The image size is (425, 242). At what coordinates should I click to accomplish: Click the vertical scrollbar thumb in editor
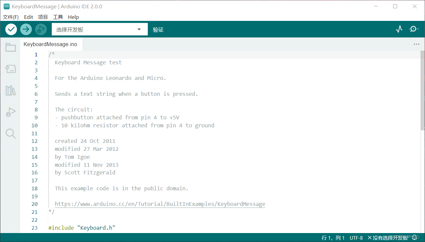click(x=423, y=90)
